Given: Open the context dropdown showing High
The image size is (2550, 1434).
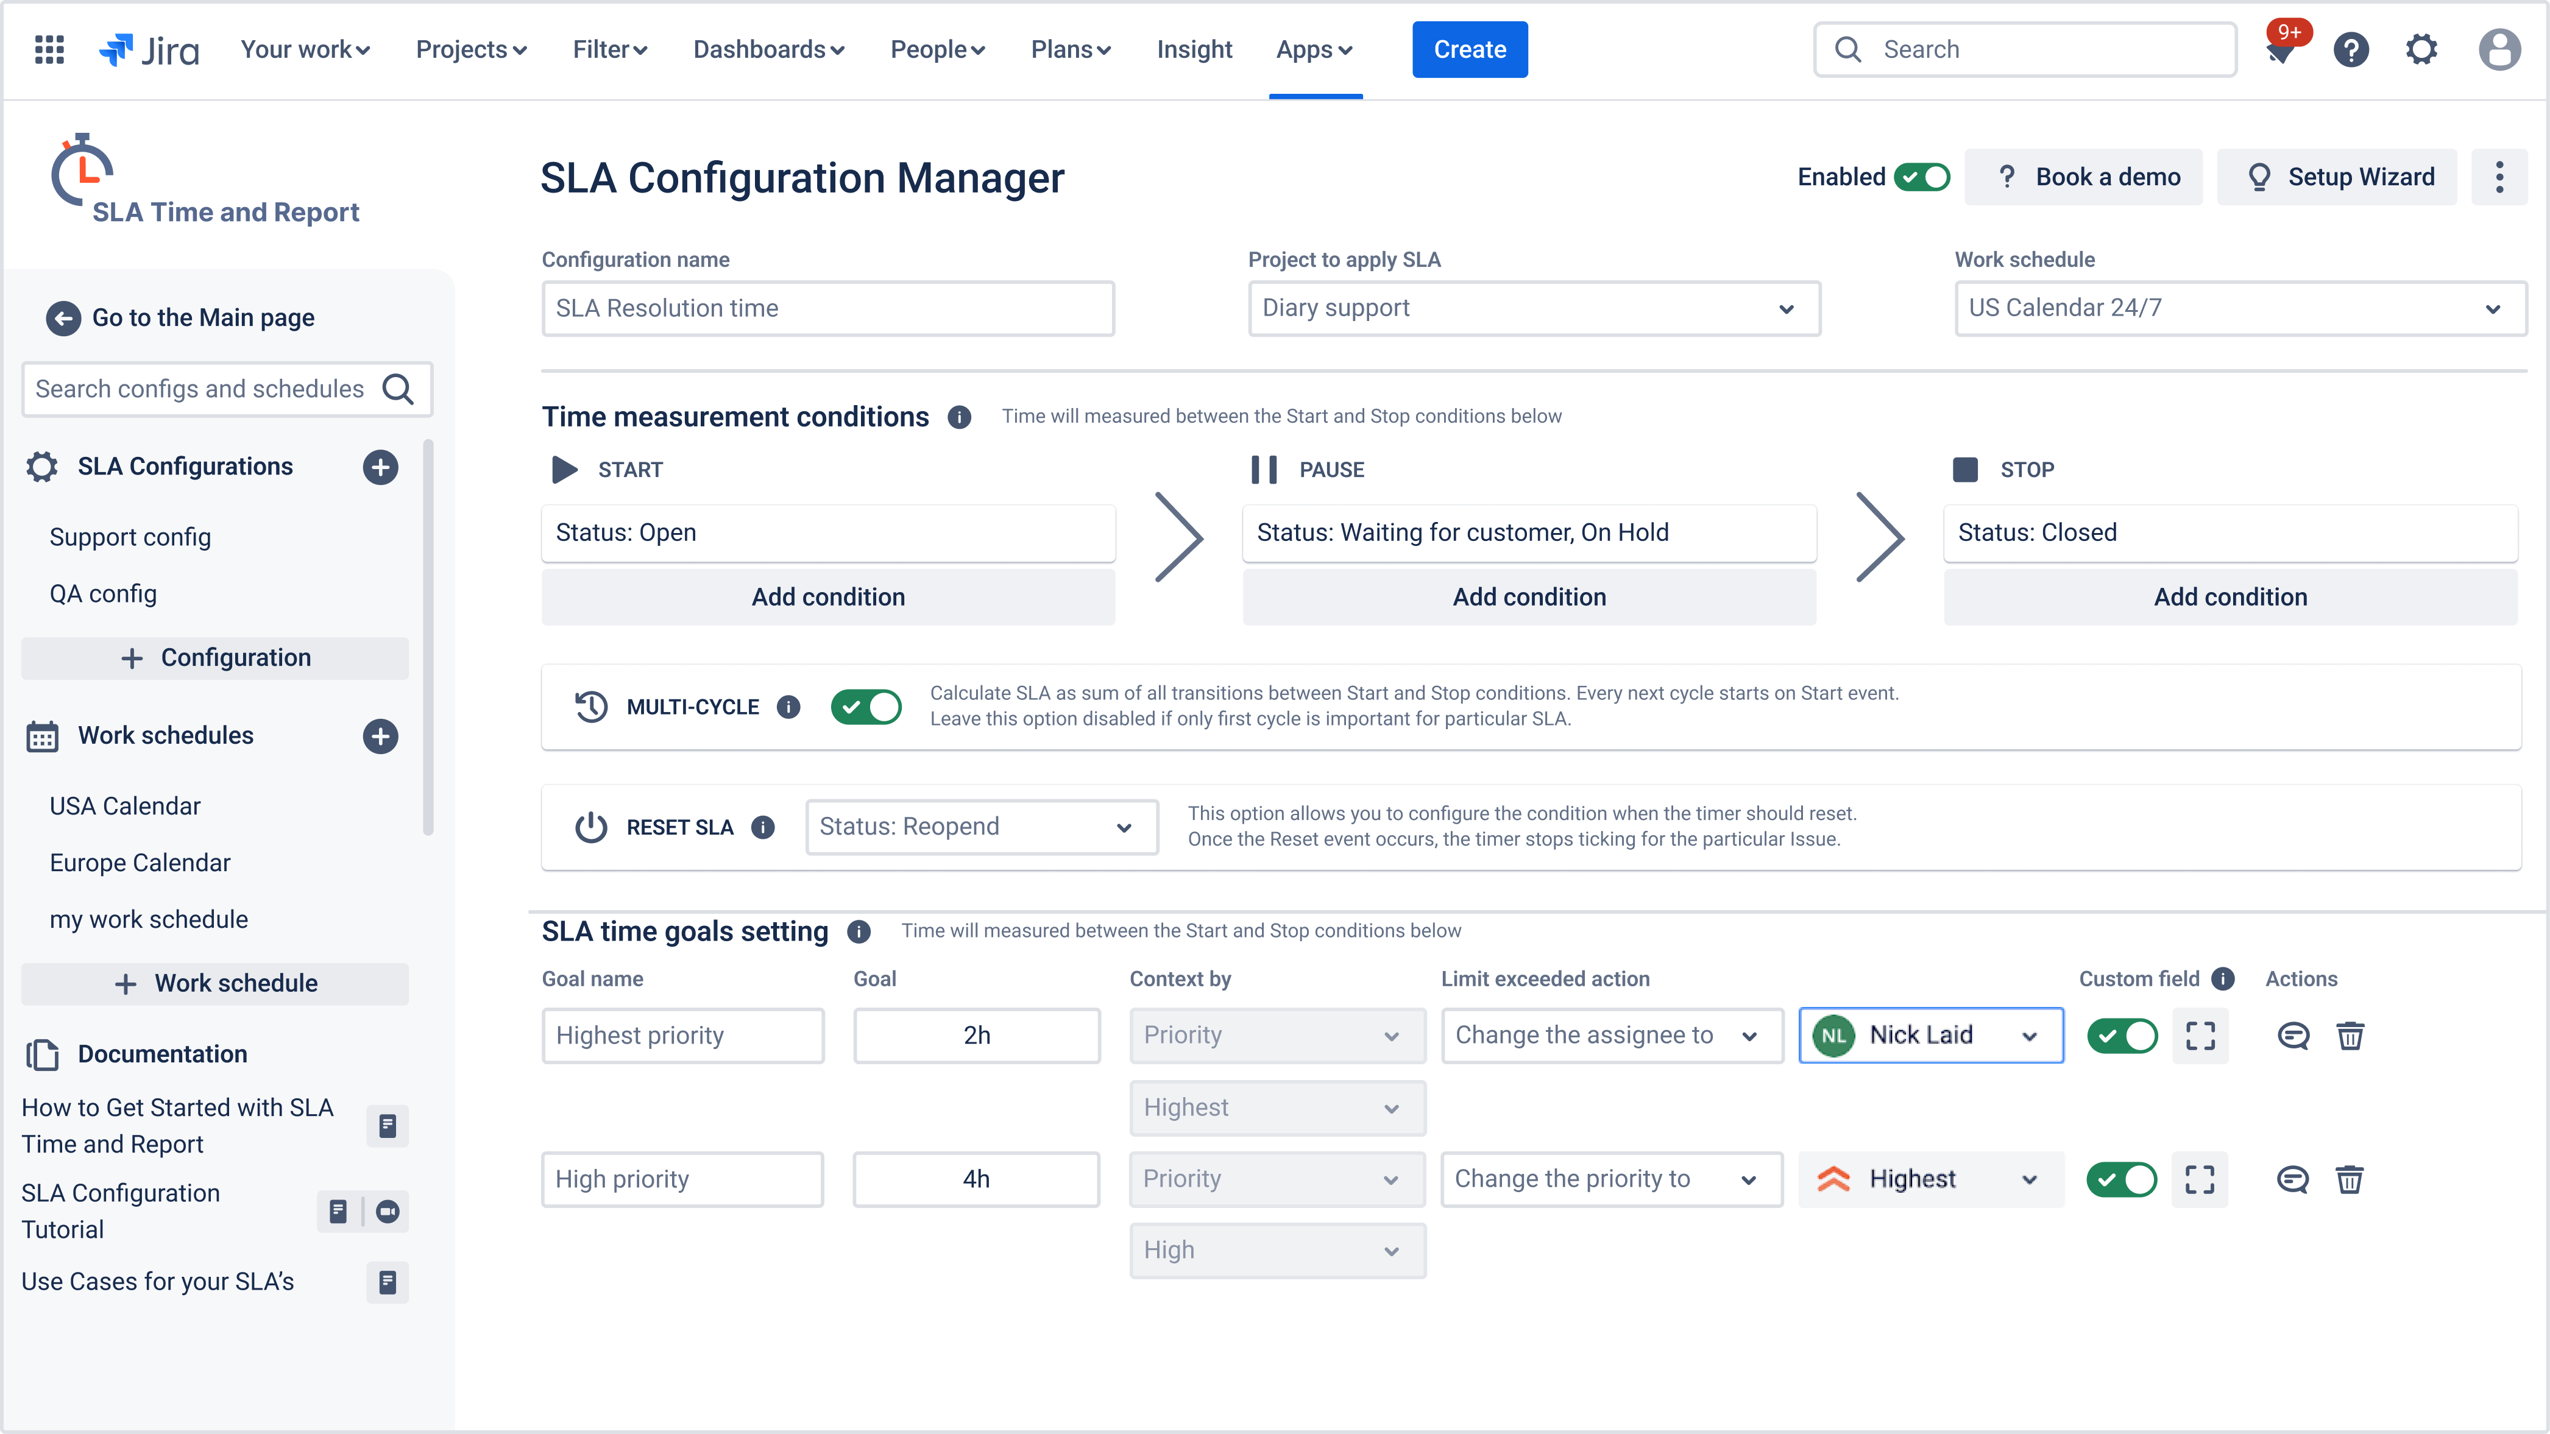Looking at the screenshot, I should [x=1277, y=1251].
